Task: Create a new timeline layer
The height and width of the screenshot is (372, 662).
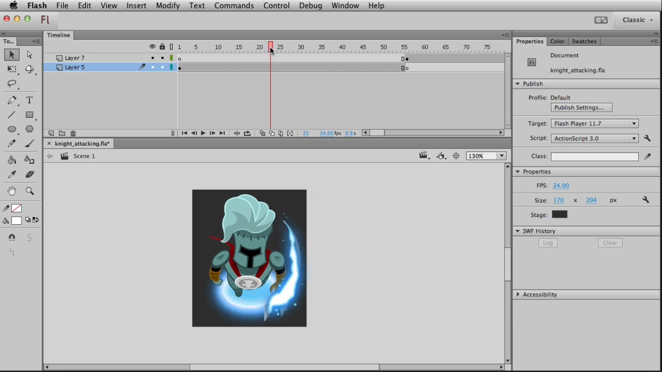Action: pyautogui.click(x=51, y=133)
